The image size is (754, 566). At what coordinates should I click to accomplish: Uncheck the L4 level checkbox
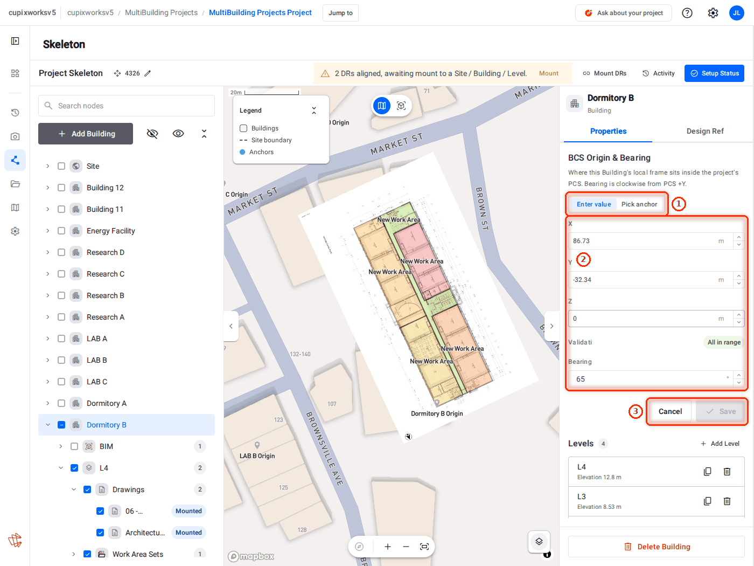click(74, 468)
